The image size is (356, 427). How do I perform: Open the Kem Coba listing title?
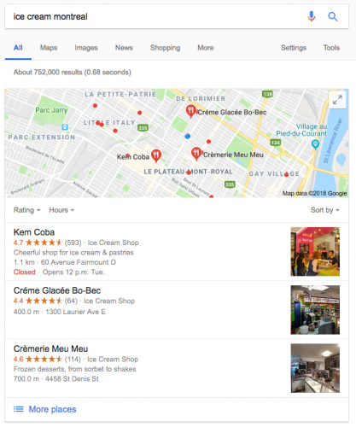coord(34,232)
